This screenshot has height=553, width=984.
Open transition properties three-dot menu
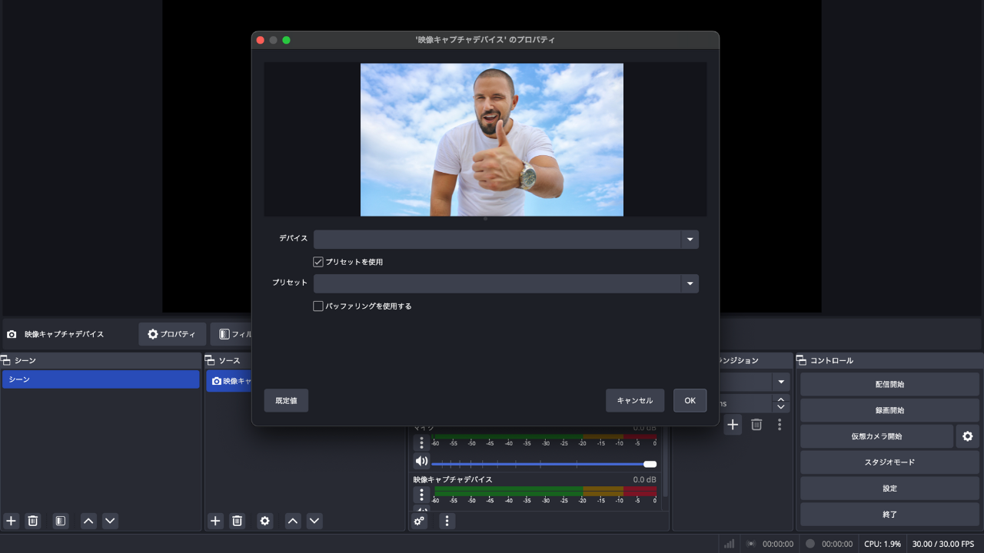(x=780, y=424)
